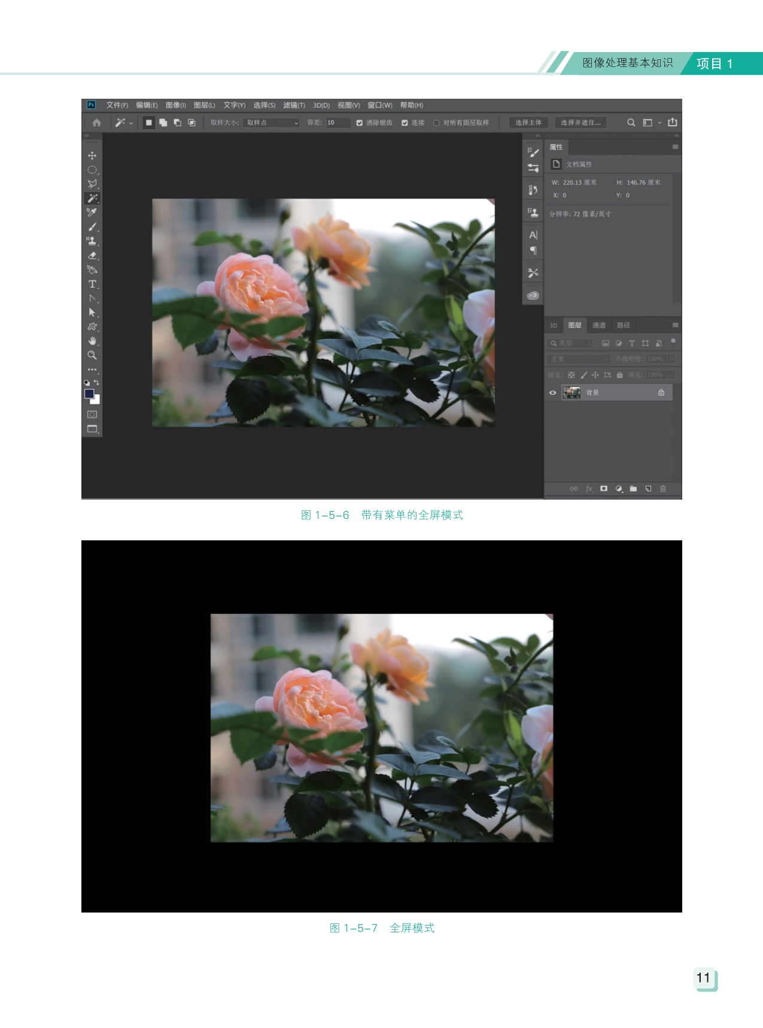
Task: Select the Clone Stamp tool
Action: [x=92, y=241]
